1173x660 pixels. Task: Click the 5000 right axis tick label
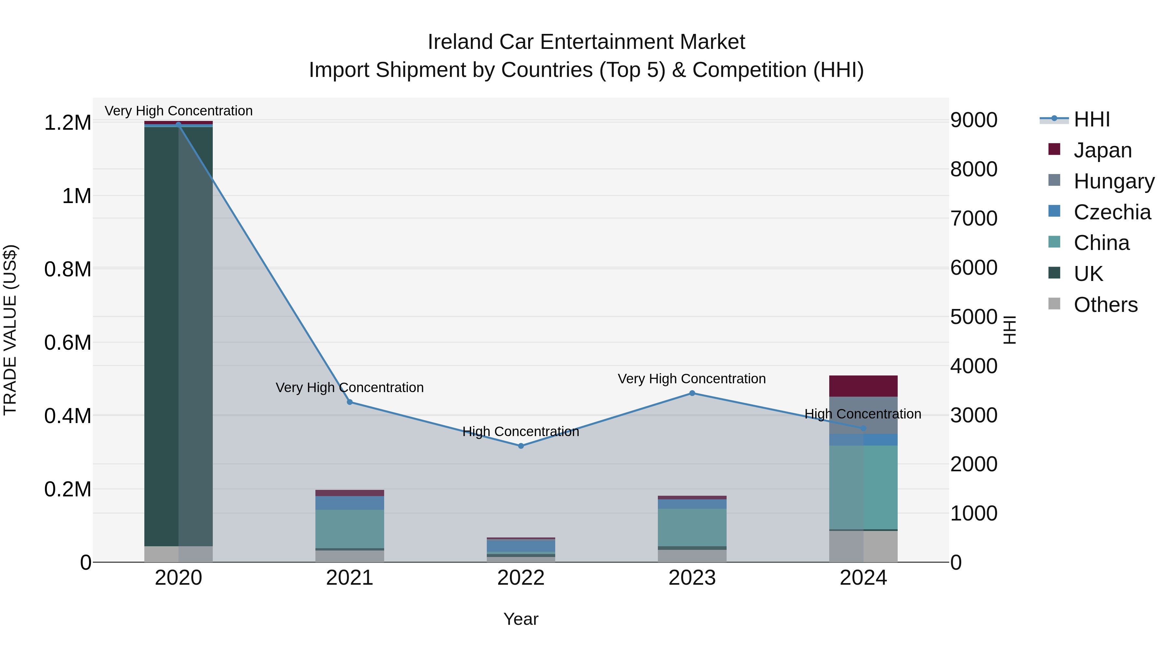tap(974, 317)
